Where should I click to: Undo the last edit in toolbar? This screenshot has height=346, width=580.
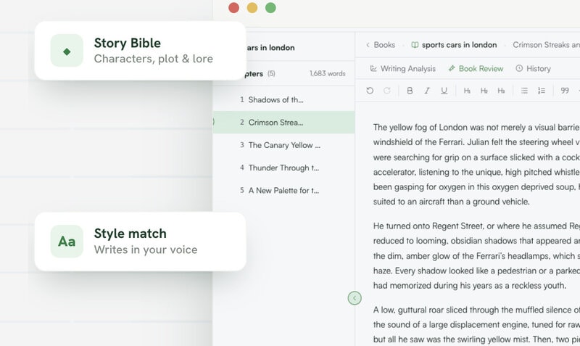tap(370, 91)
